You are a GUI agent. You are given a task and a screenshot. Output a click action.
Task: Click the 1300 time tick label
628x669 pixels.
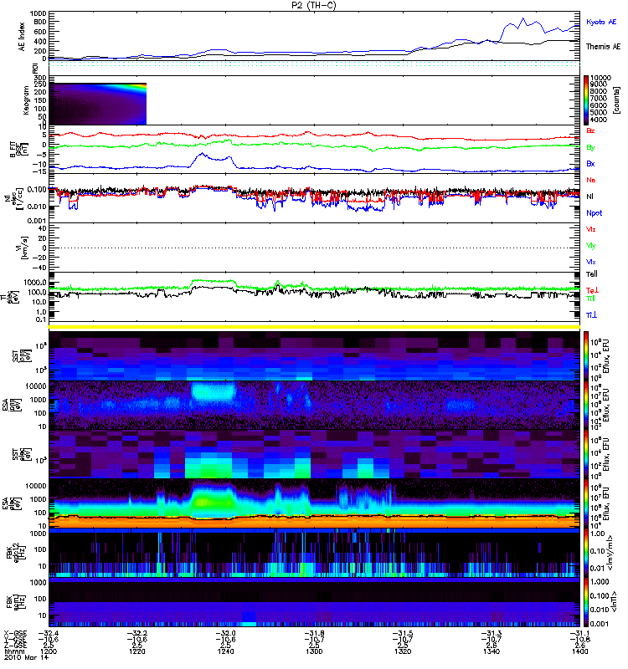[x=314, y=651]
